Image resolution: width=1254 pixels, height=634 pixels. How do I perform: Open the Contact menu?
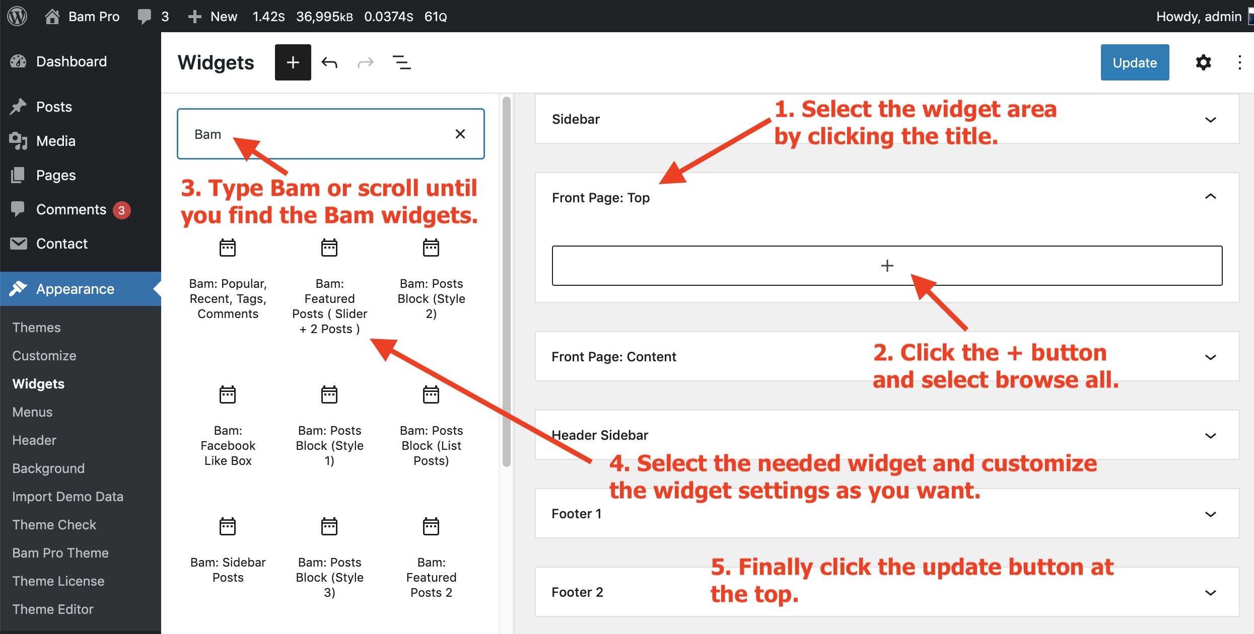81,244
